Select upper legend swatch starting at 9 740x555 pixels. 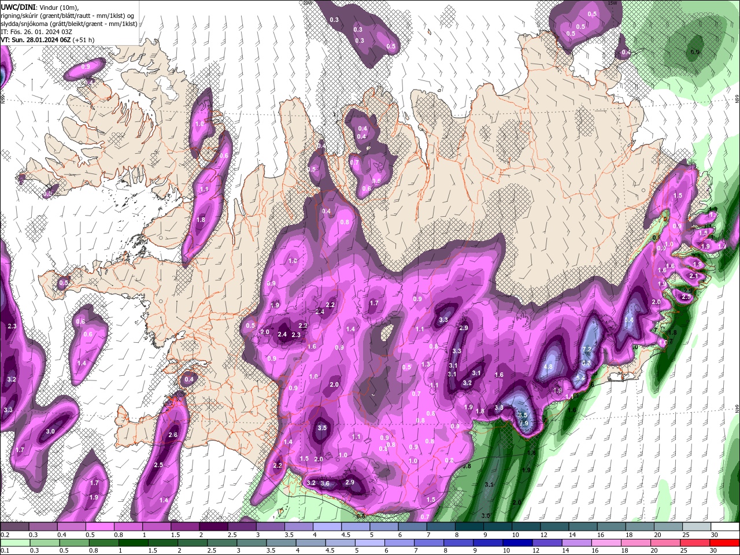pos(498,527)
